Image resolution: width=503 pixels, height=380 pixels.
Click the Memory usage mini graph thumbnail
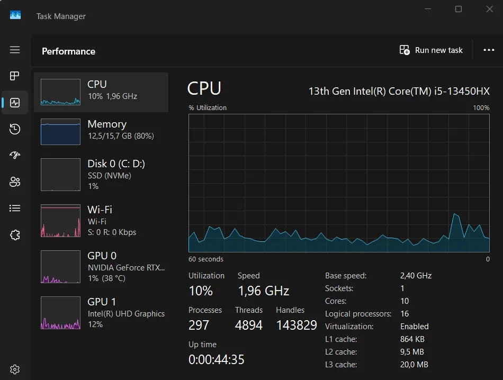61,132
